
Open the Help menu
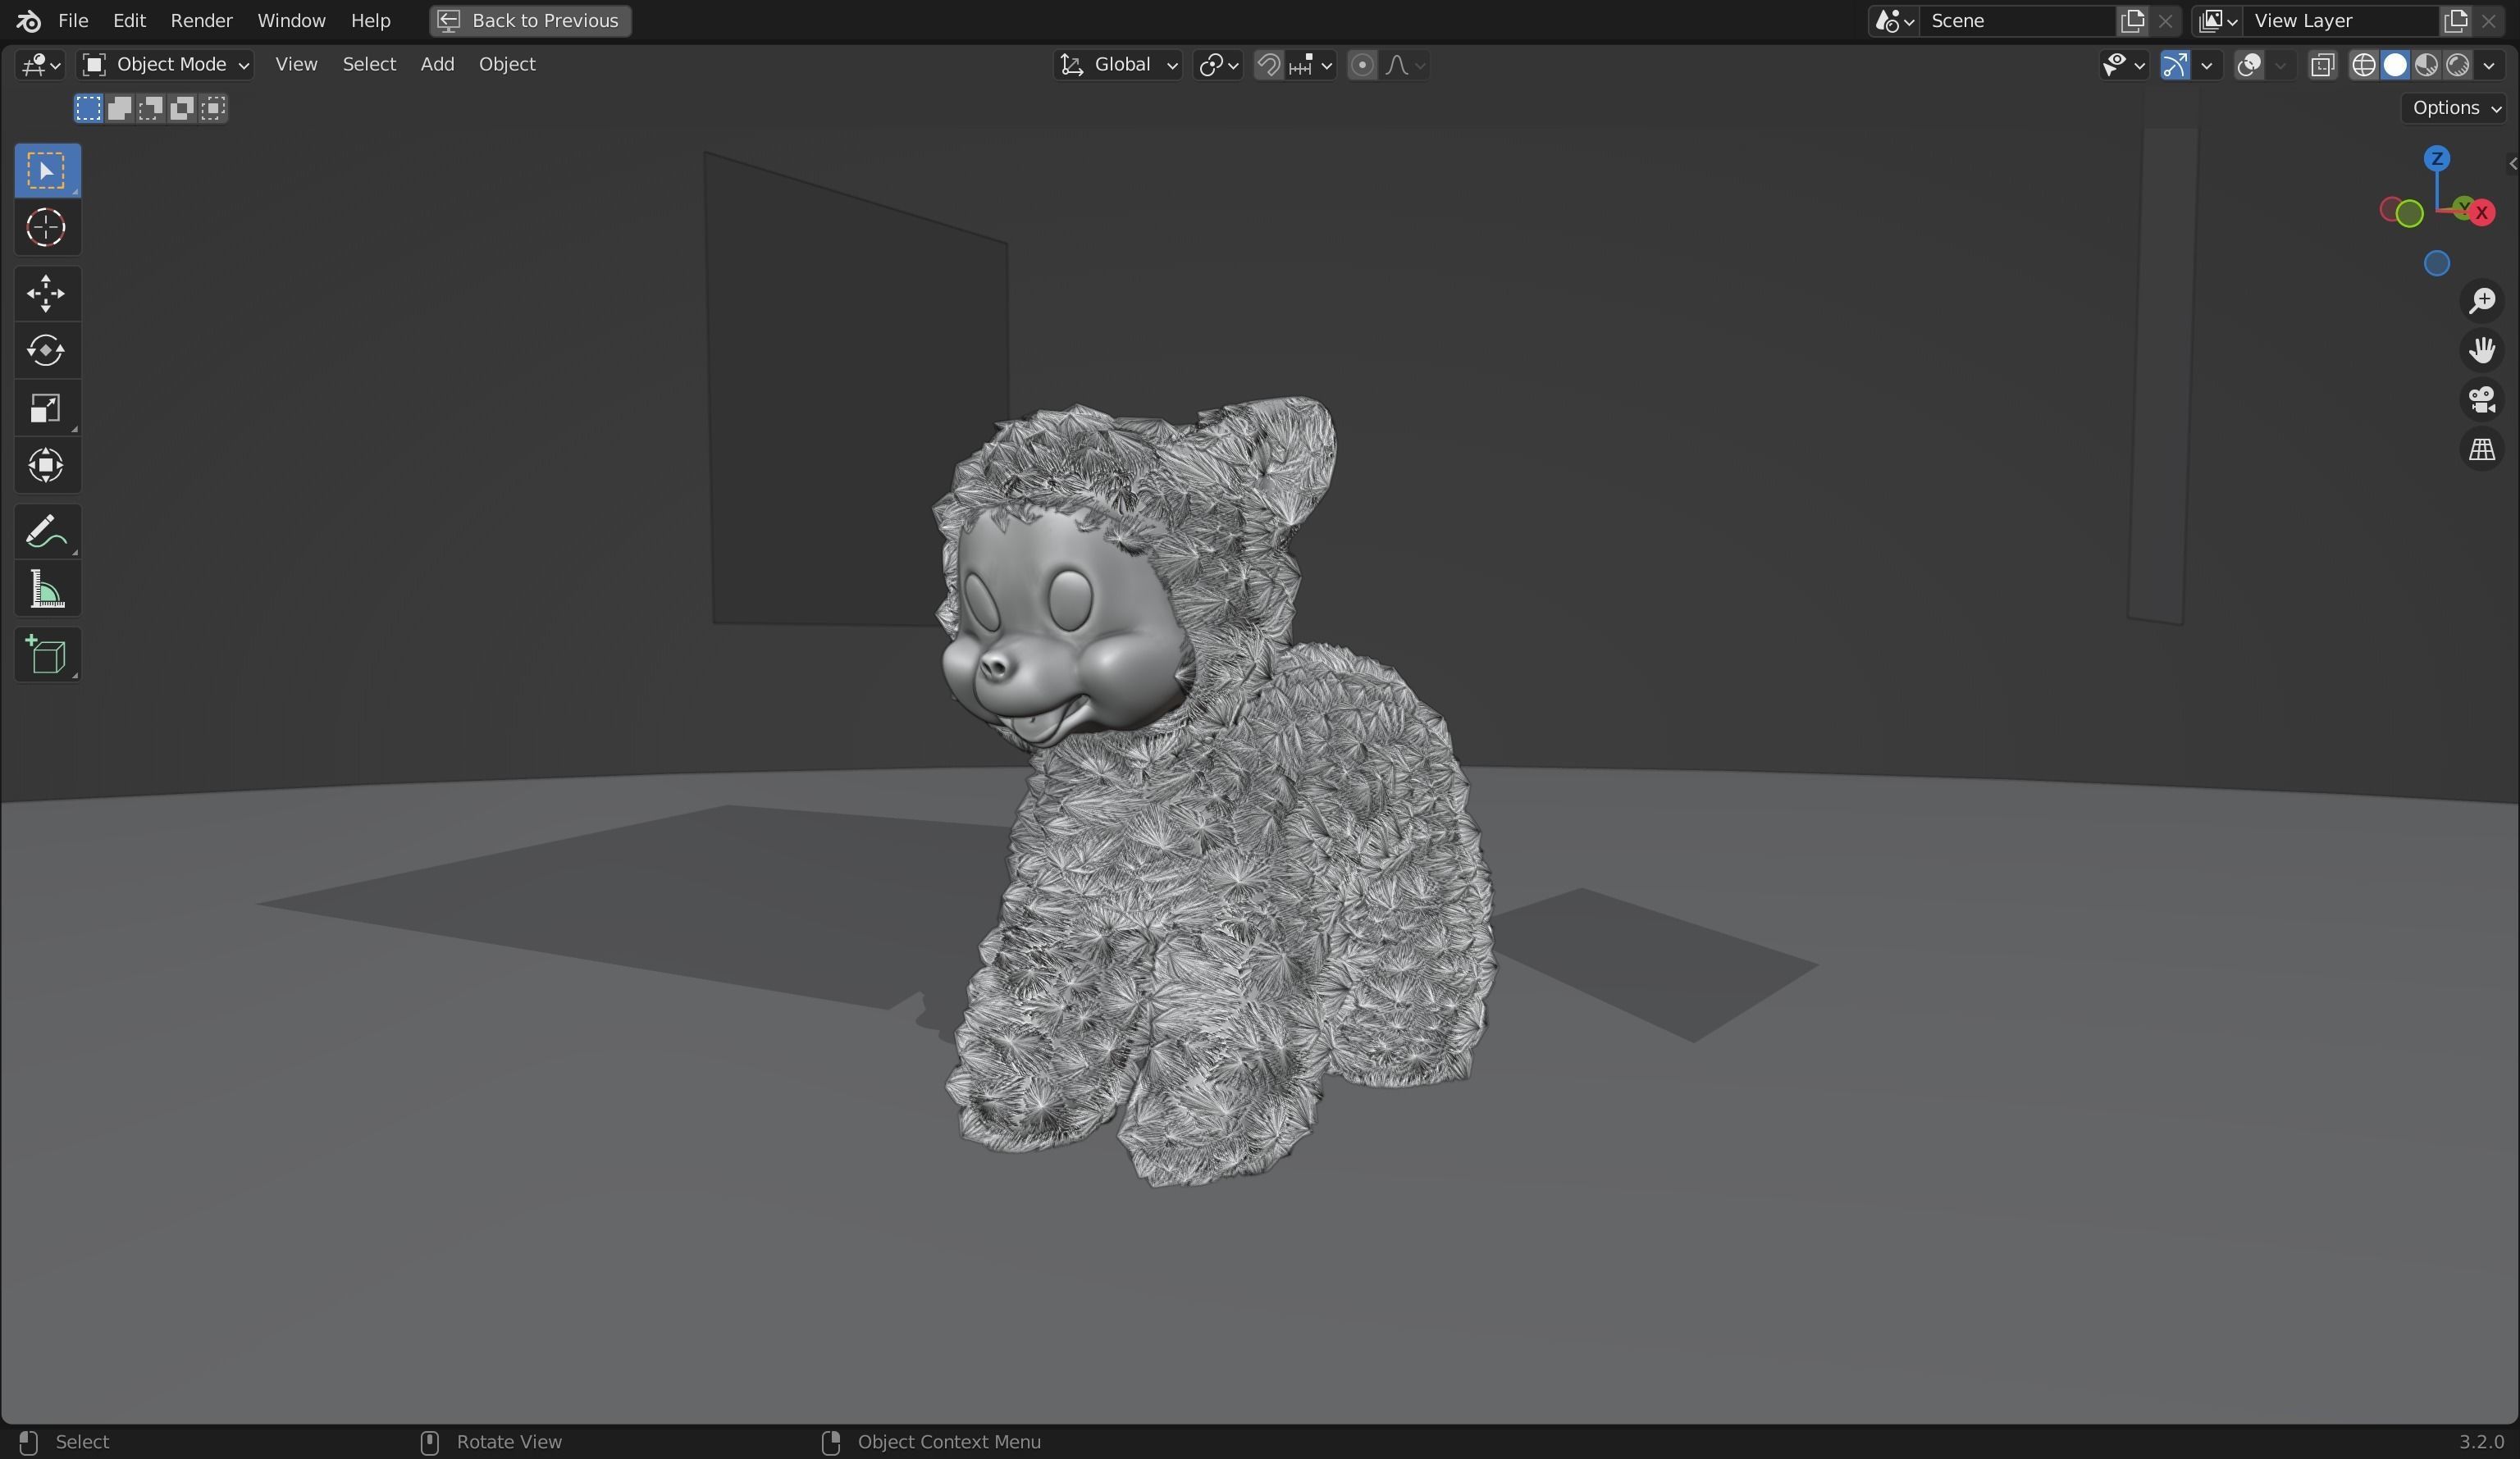click(370, 20)
